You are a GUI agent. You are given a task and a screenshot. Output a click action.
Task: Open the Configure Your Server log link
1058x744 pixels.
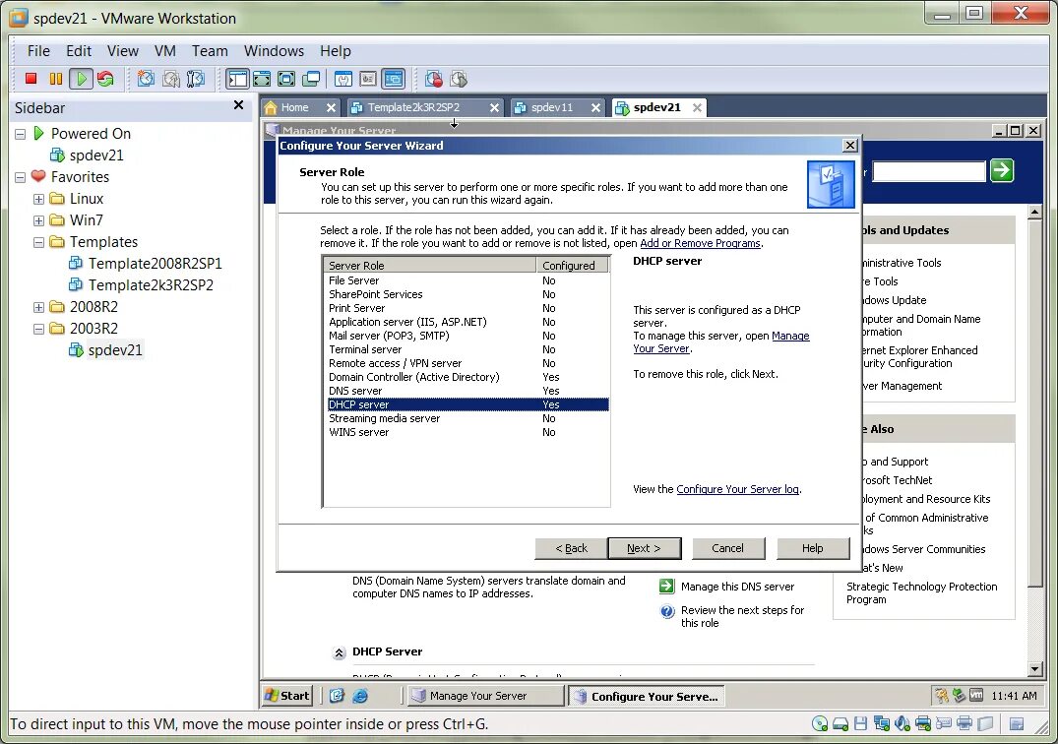(737, 489)
